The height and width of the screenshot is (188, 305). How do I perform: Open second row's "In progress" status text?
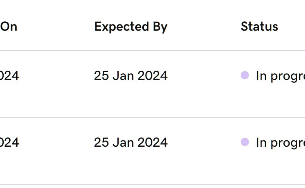coord(280,142)
